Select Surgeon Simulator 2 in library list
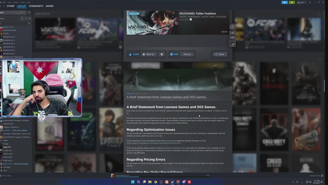The width and height of the screenshot is (328, 185). point(11,127)
